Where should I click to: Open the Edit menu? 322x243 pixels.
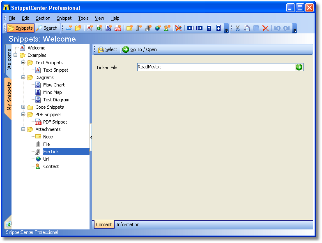tap(25, 18)
